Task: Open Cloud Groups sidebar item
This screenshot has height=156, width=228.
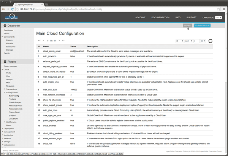Action: point(9,80)
